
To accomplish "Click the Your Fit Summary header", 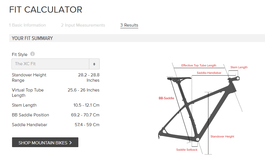I will [x=32, y=38].
